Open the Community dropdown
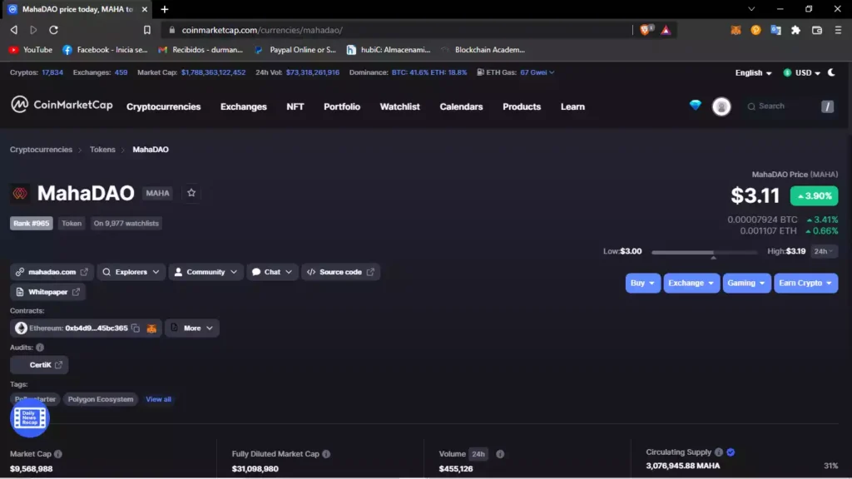Viewport: 852px width, 479px height. click(206, 272)
